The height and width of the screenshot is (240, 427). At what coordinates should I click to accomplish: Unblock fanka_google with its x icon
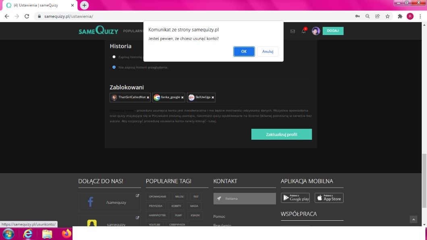point(182,97)
